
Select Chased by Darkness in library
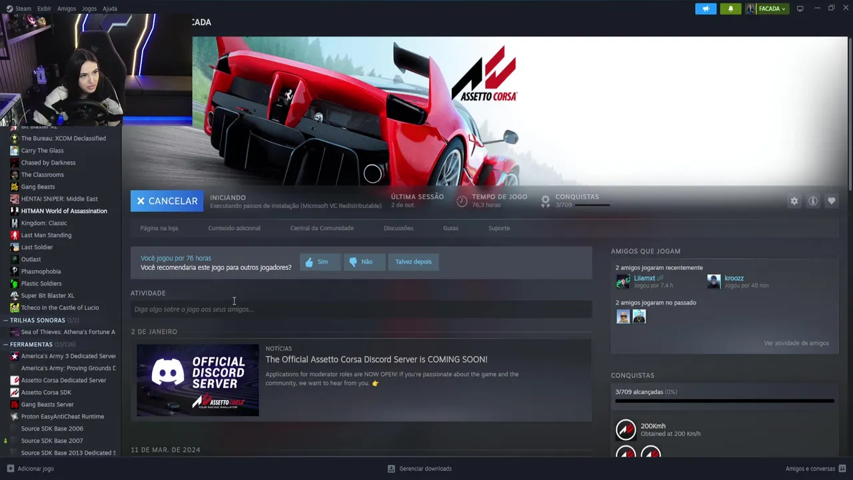[x=48, y=163]
